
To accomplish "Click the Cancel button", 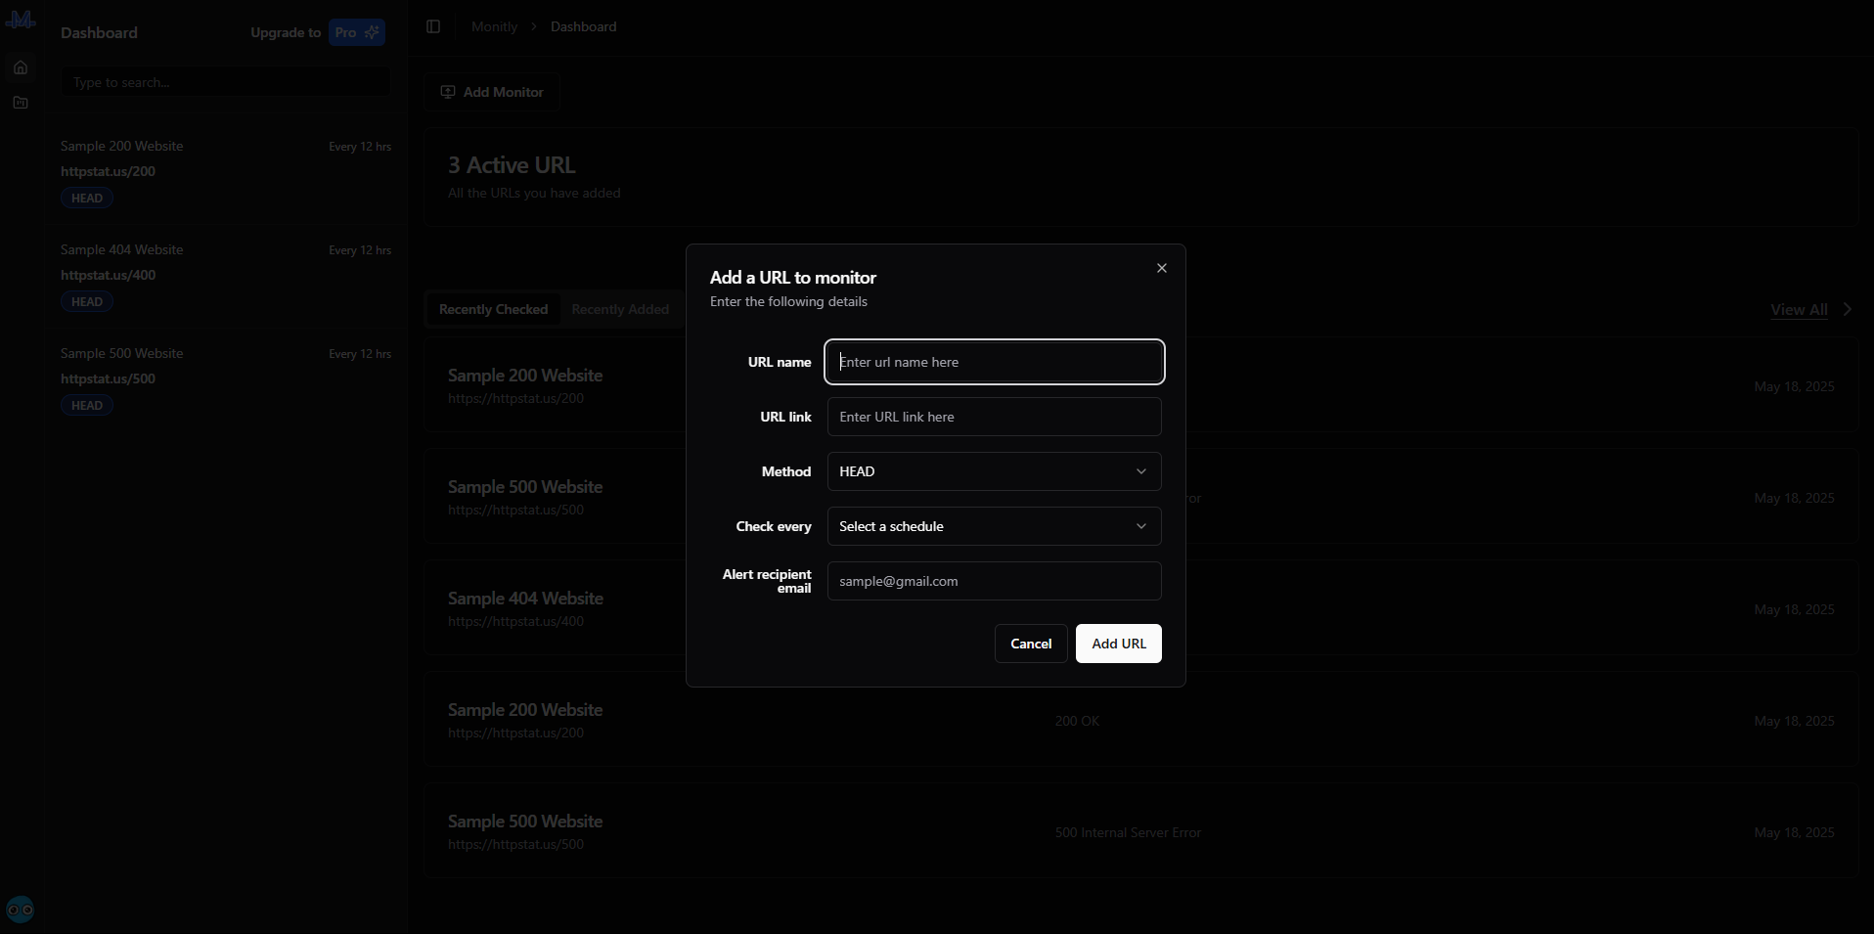I will click(1031, 644).
